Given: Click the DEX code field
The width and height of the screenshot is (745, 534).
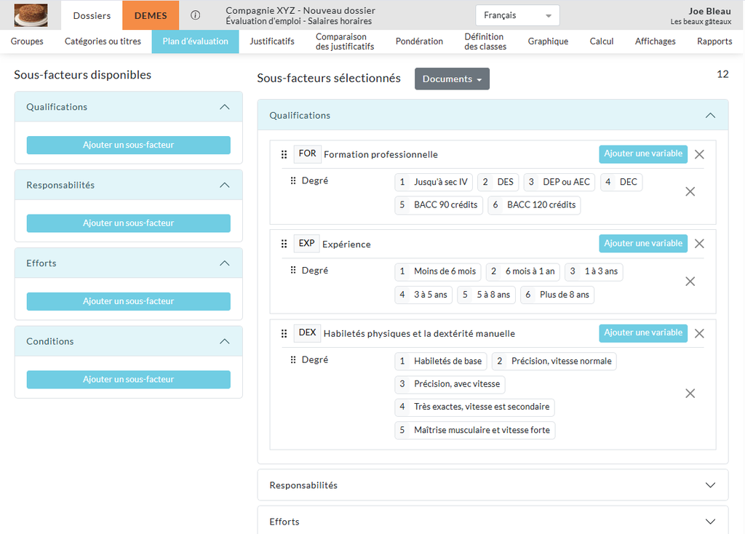Looking at the screenshot, I should (307, 332).
